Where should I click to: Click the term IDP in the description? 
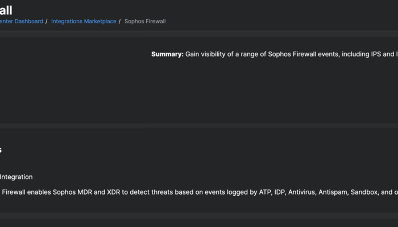[277, 192]
